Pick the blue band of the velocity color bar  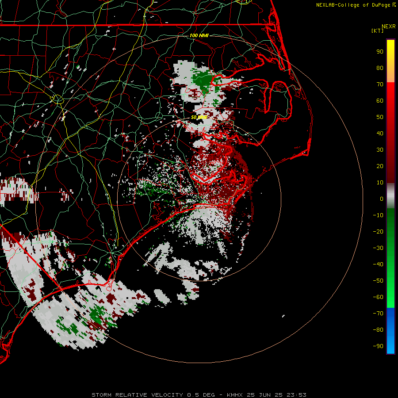390,330
